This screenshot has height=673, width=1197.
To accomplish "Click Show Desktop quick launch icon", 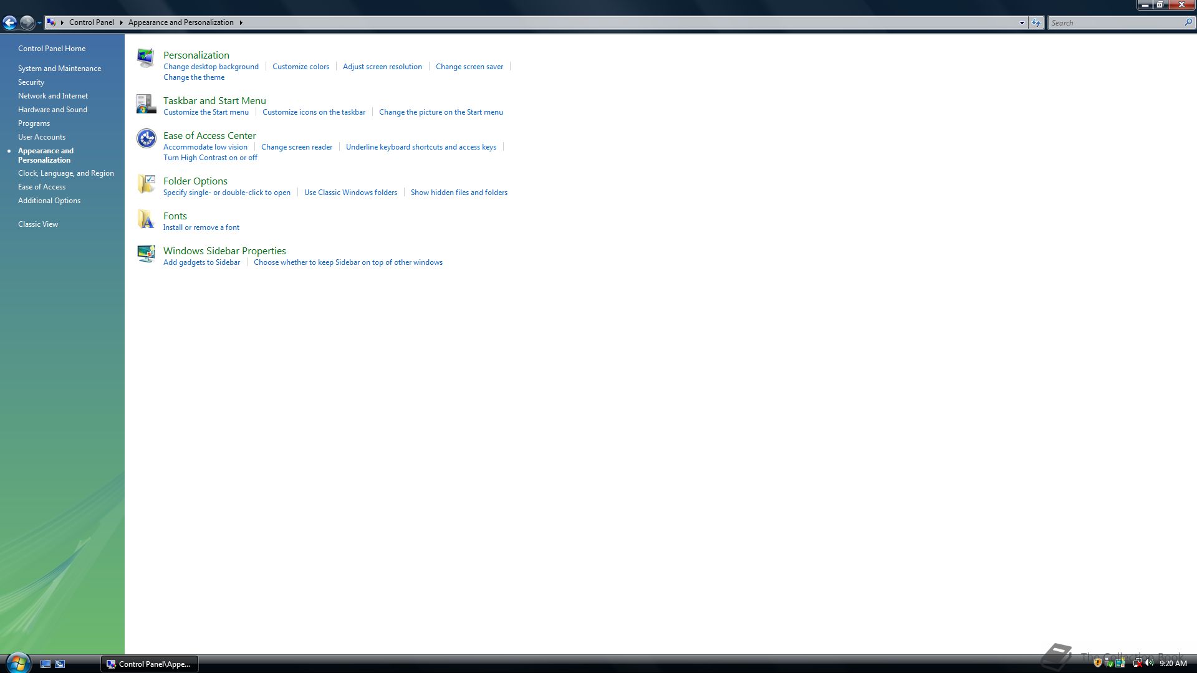I will pyautogui.click(x=46, y=664).
